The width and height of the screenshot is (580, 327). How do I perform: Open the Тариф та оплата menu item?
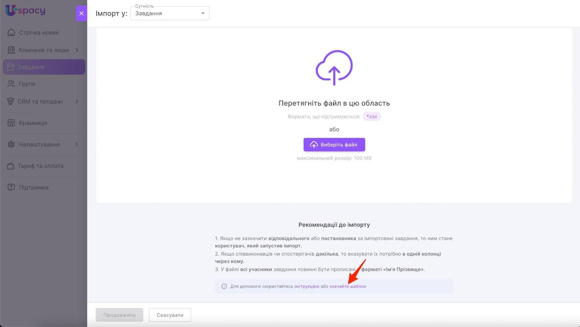click(40, 166)
